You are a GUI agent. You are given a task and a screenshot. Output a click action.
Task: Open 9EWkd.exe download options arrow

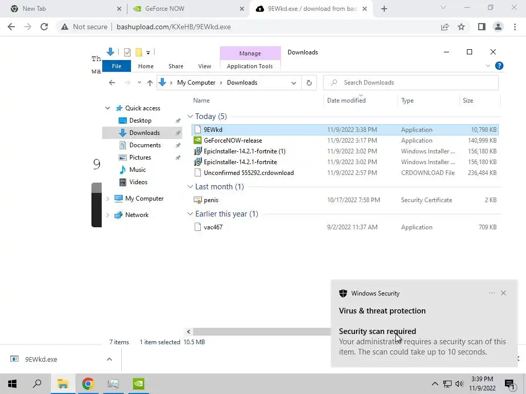point(109,359)
